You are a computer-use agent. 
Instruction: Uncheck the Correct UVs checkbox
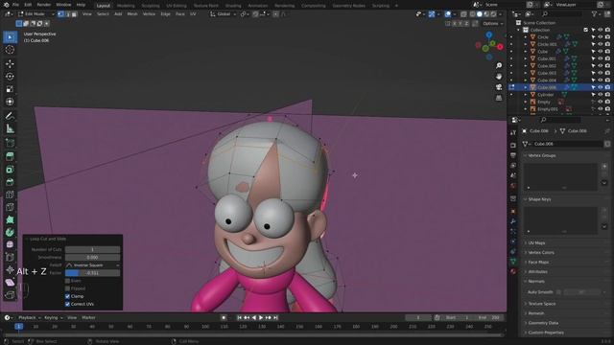[67, 304]
